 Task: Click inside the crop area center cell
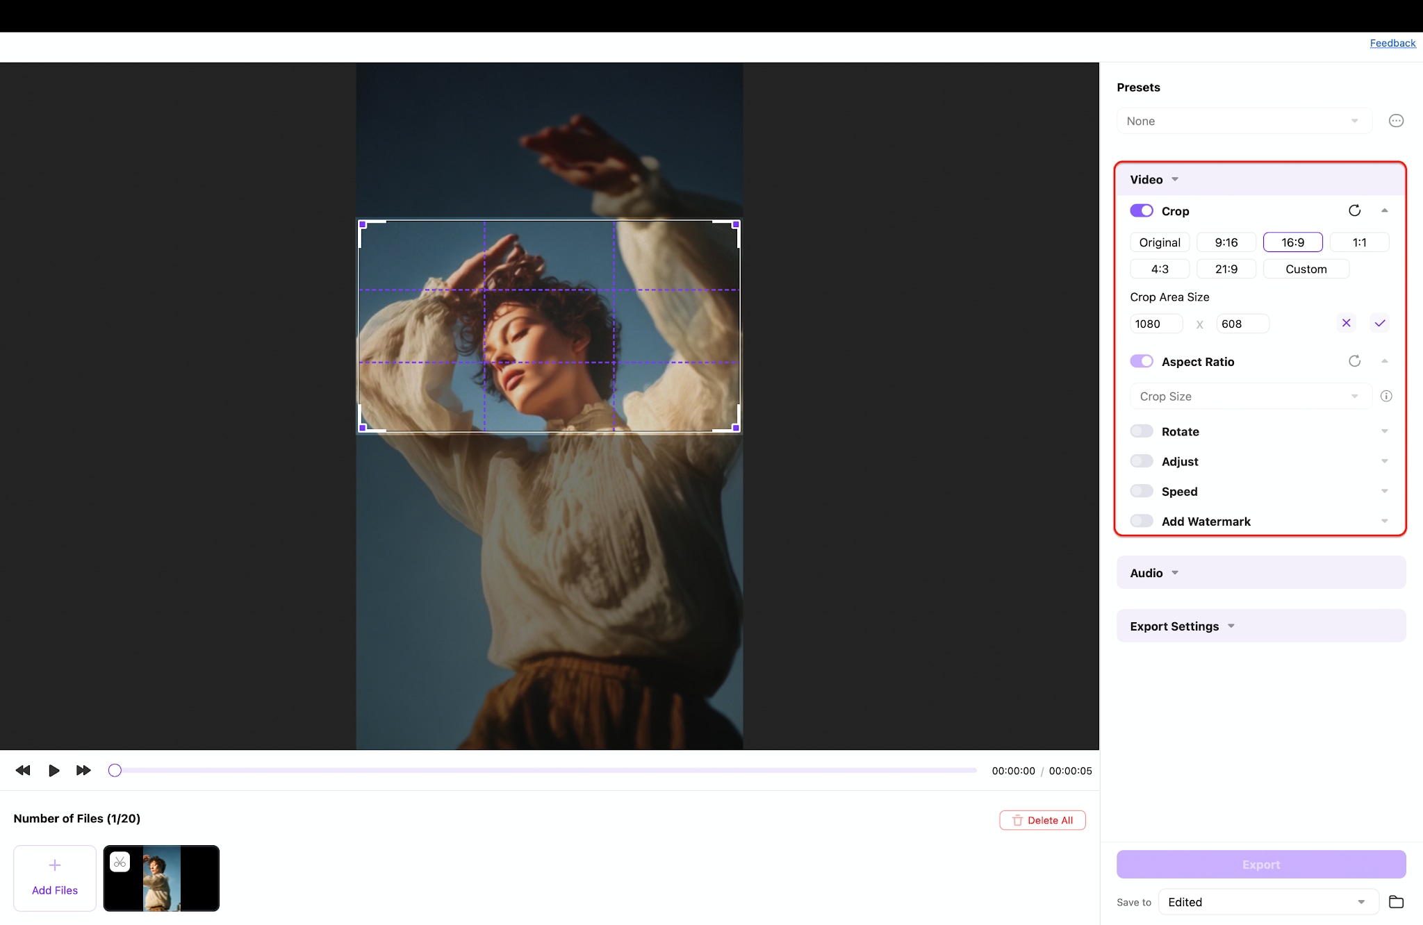point(549,326)
